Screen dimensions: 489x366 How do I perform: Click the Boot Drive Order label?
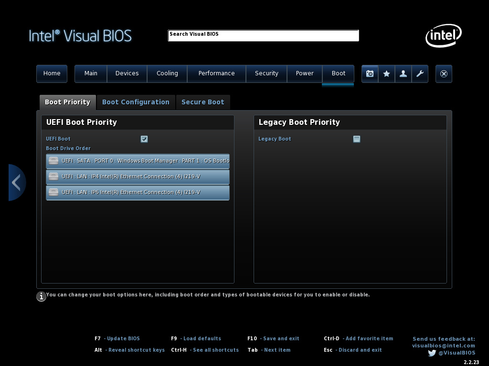coord(68,149)
